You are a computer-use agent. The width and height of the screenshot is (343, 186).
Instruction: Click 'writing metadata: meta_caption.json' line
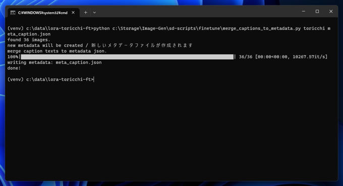[54, 63]
